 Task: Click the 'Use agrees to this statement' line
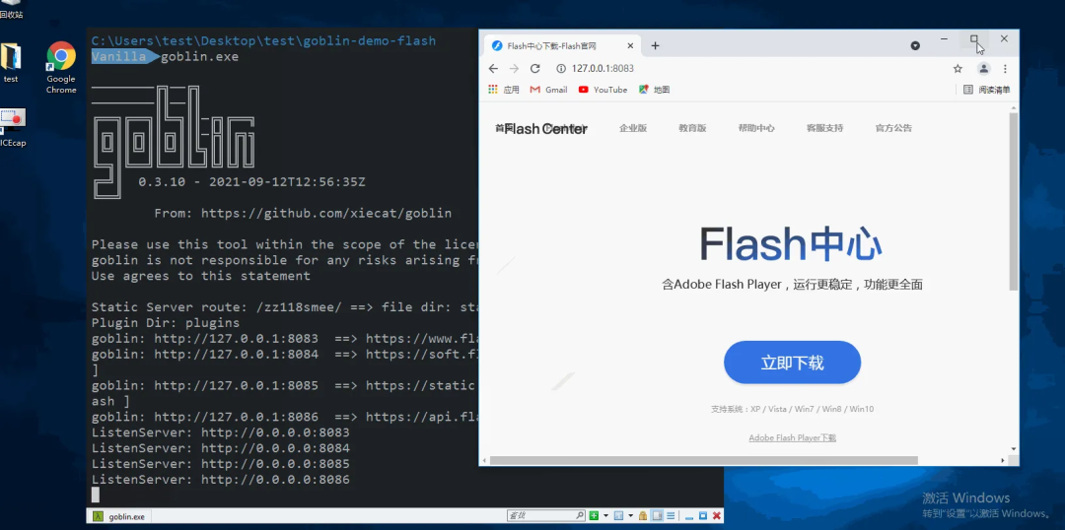pyautogui.click(x=201, y=276)
